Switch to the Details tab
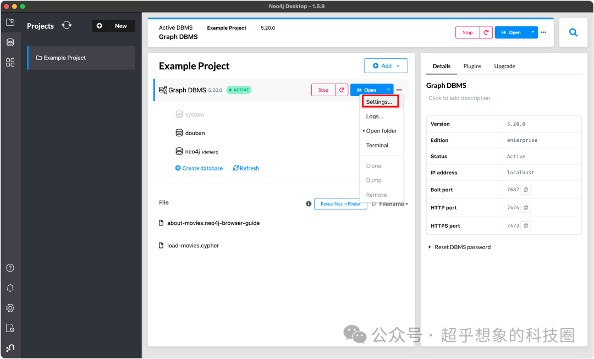Viewport: 594px width, 359px height. (x=441, y=67)
